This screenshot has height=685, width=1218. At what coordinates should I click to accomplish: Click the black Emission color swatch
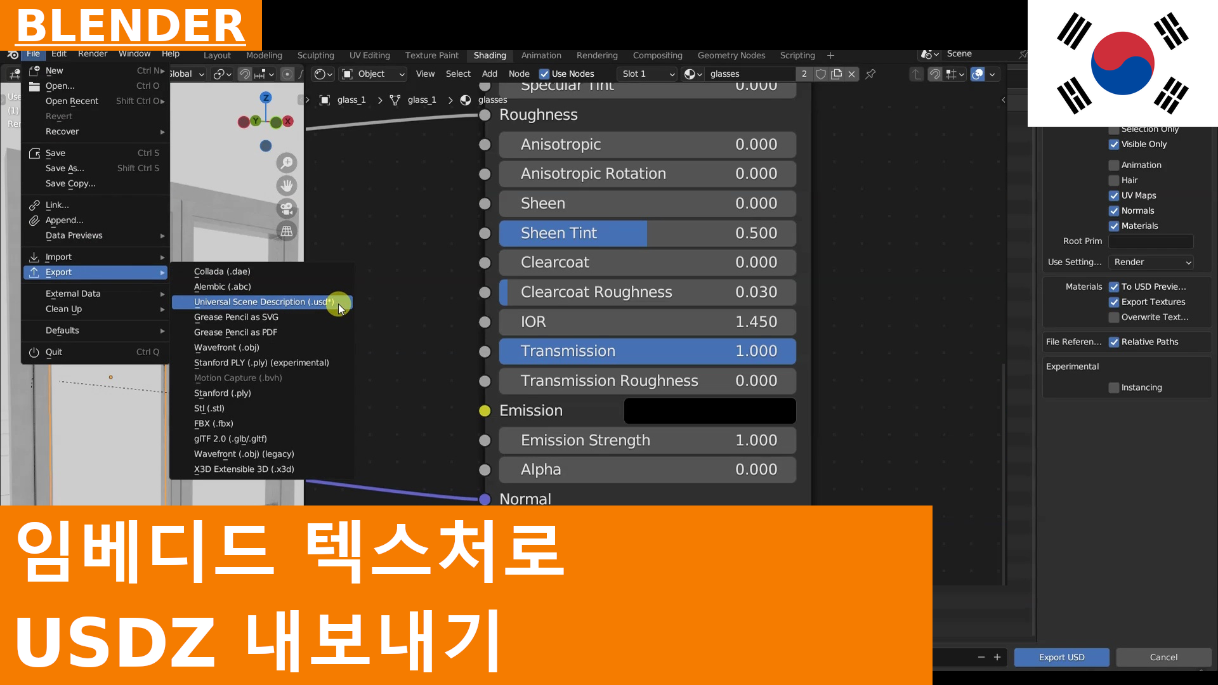[x=710, y=411]
